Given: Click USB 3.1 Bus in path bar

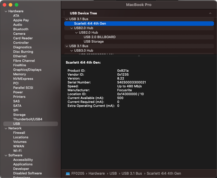Looking at the screenshot, I should (131, 173).
